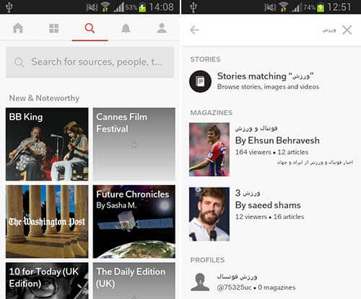The image size is (361, 299).
Task: Select the Search tab magnifier
Action: coord(90,28)
